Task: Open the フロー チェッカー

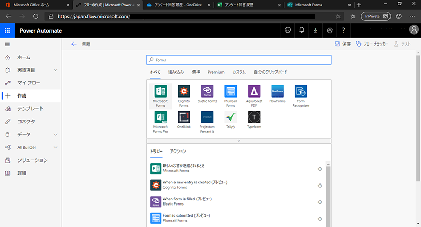Action: coord(372,44)
